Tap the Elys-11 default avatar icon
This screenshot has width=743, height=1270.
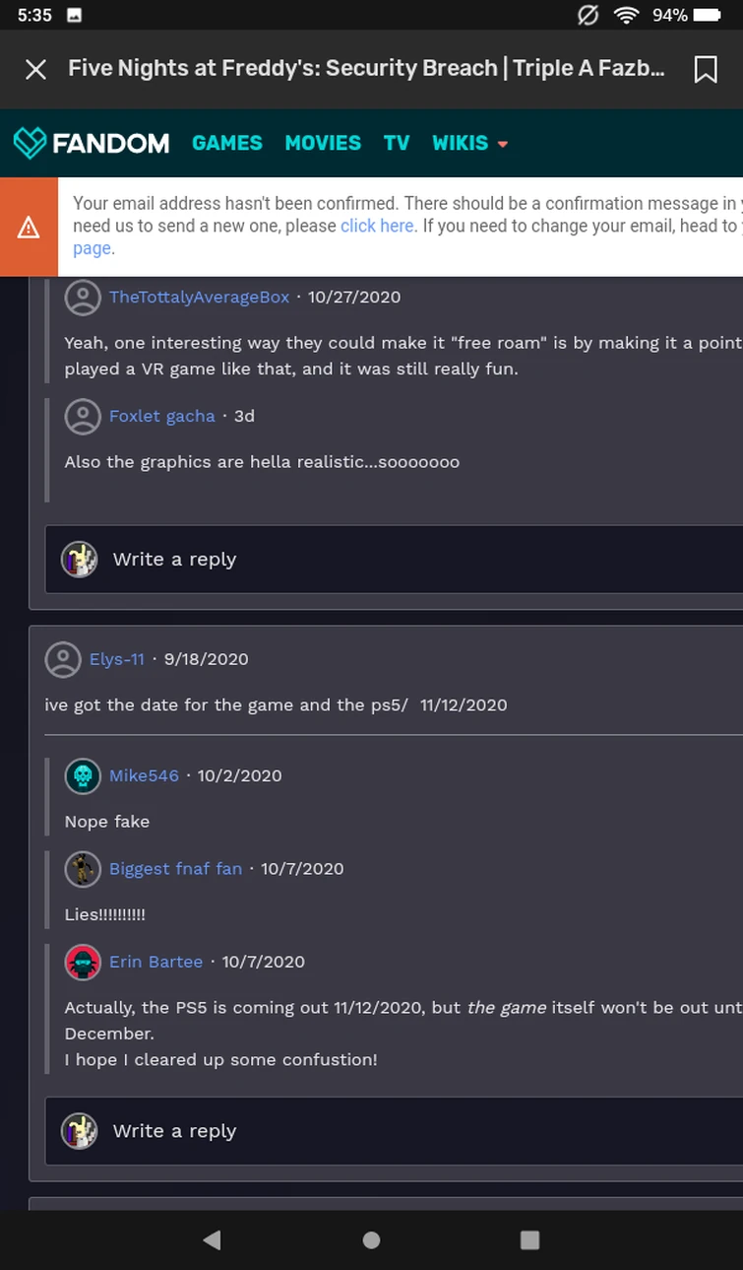coord(63,659)
